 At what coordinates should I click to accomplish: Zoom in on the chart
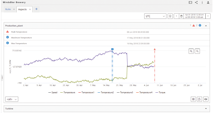coord(191,51)
